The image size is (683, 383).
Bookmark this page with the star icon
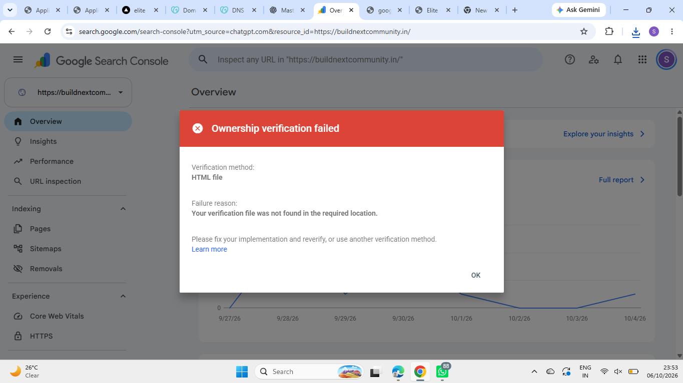pos(583,31)
